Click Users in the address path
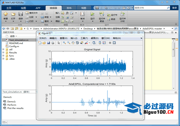 coord(36,28)
